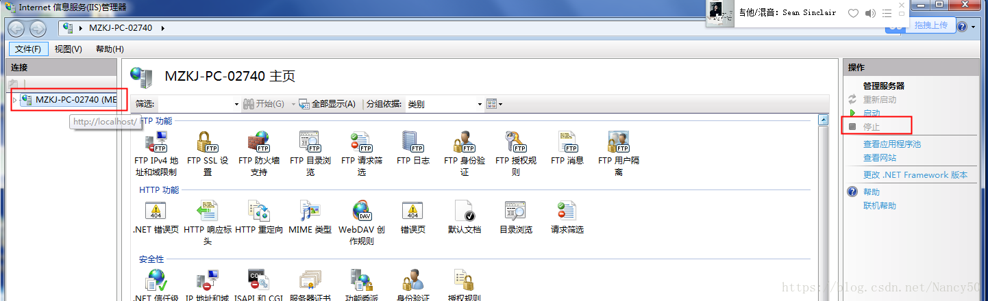Open HTTP 响应标头 feature
Image resolution: width=988 pixels, height=301 pixels.
[x=208, y=222]
